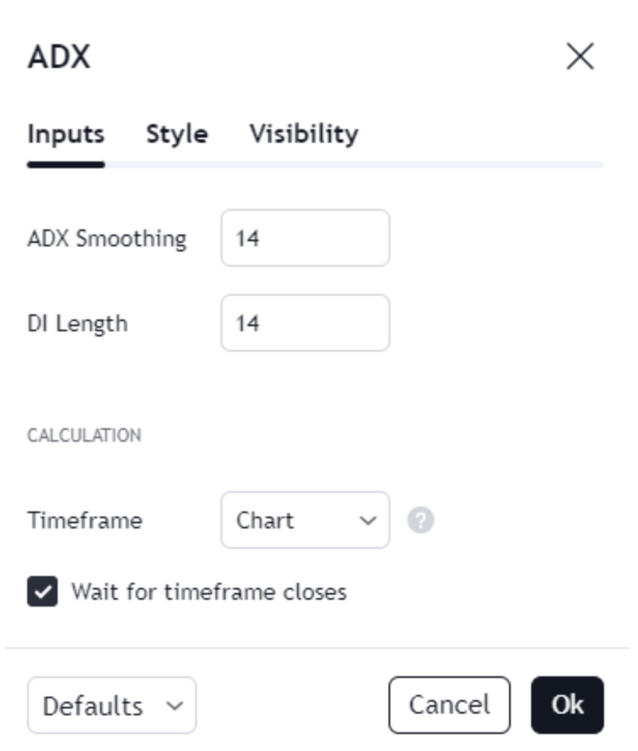This screenshot has height=751, width=638.
Task: Click the chevron on the Defaults button
Action: [174, 705]
